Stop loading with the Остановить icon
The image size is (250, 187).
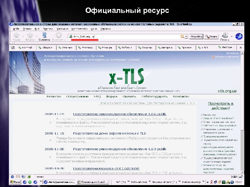59,35
